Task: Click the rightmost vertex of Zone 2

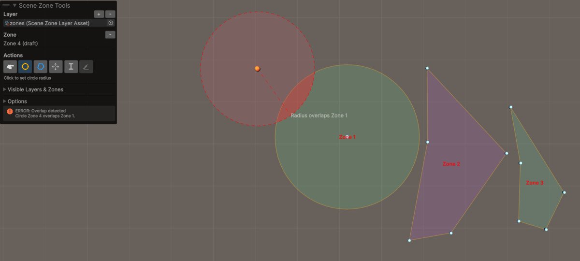Action: 507,154
